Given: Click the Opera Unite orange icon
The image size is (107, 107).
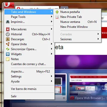Looking at the screenshot, I should [8, 44].
